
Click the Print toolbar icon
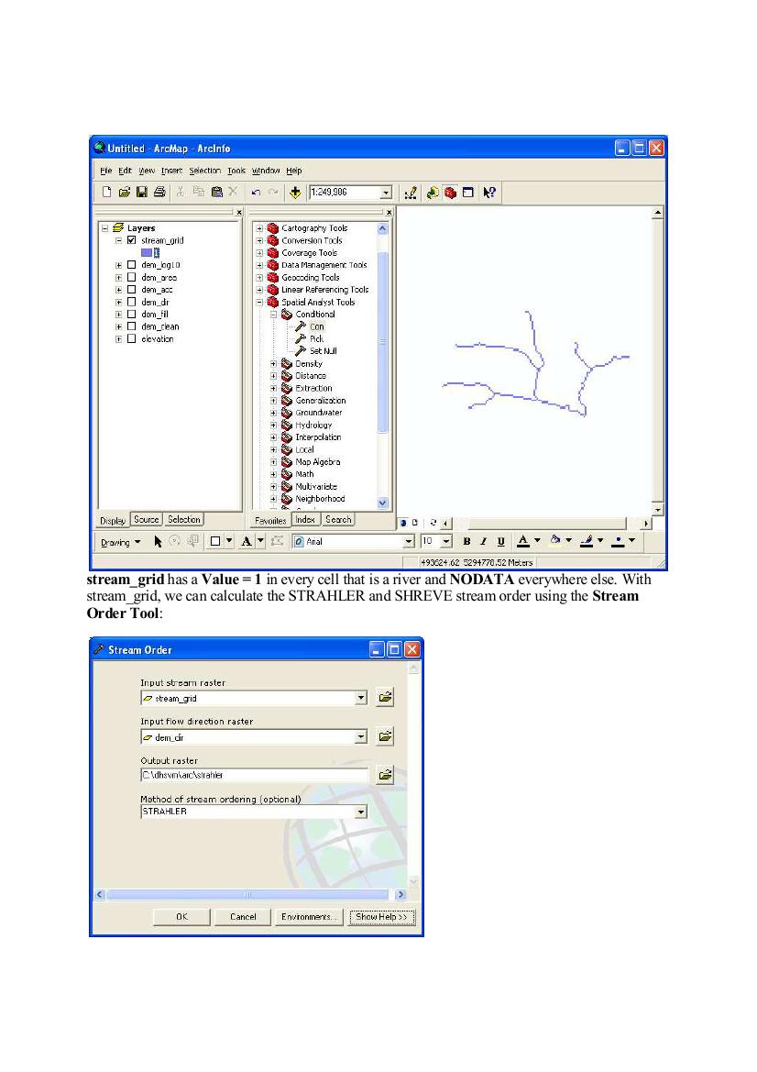click(159, 192)
